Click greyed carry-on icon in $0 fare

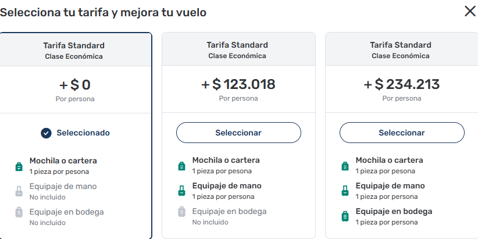[x=19, y=191]
